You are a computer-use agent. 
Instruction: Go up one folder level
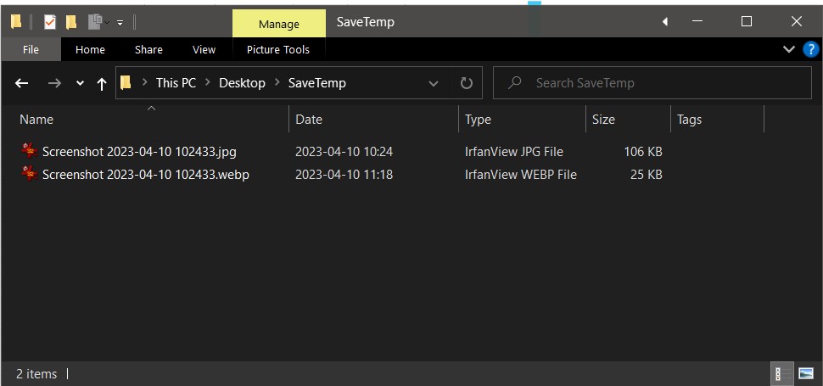point(102,83)
